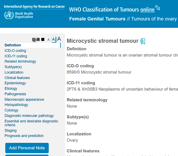Viewport: 178px width, 156px height.
Task: Click the Female Genital Tumours breadcrumb
Action: pos(97,19)
